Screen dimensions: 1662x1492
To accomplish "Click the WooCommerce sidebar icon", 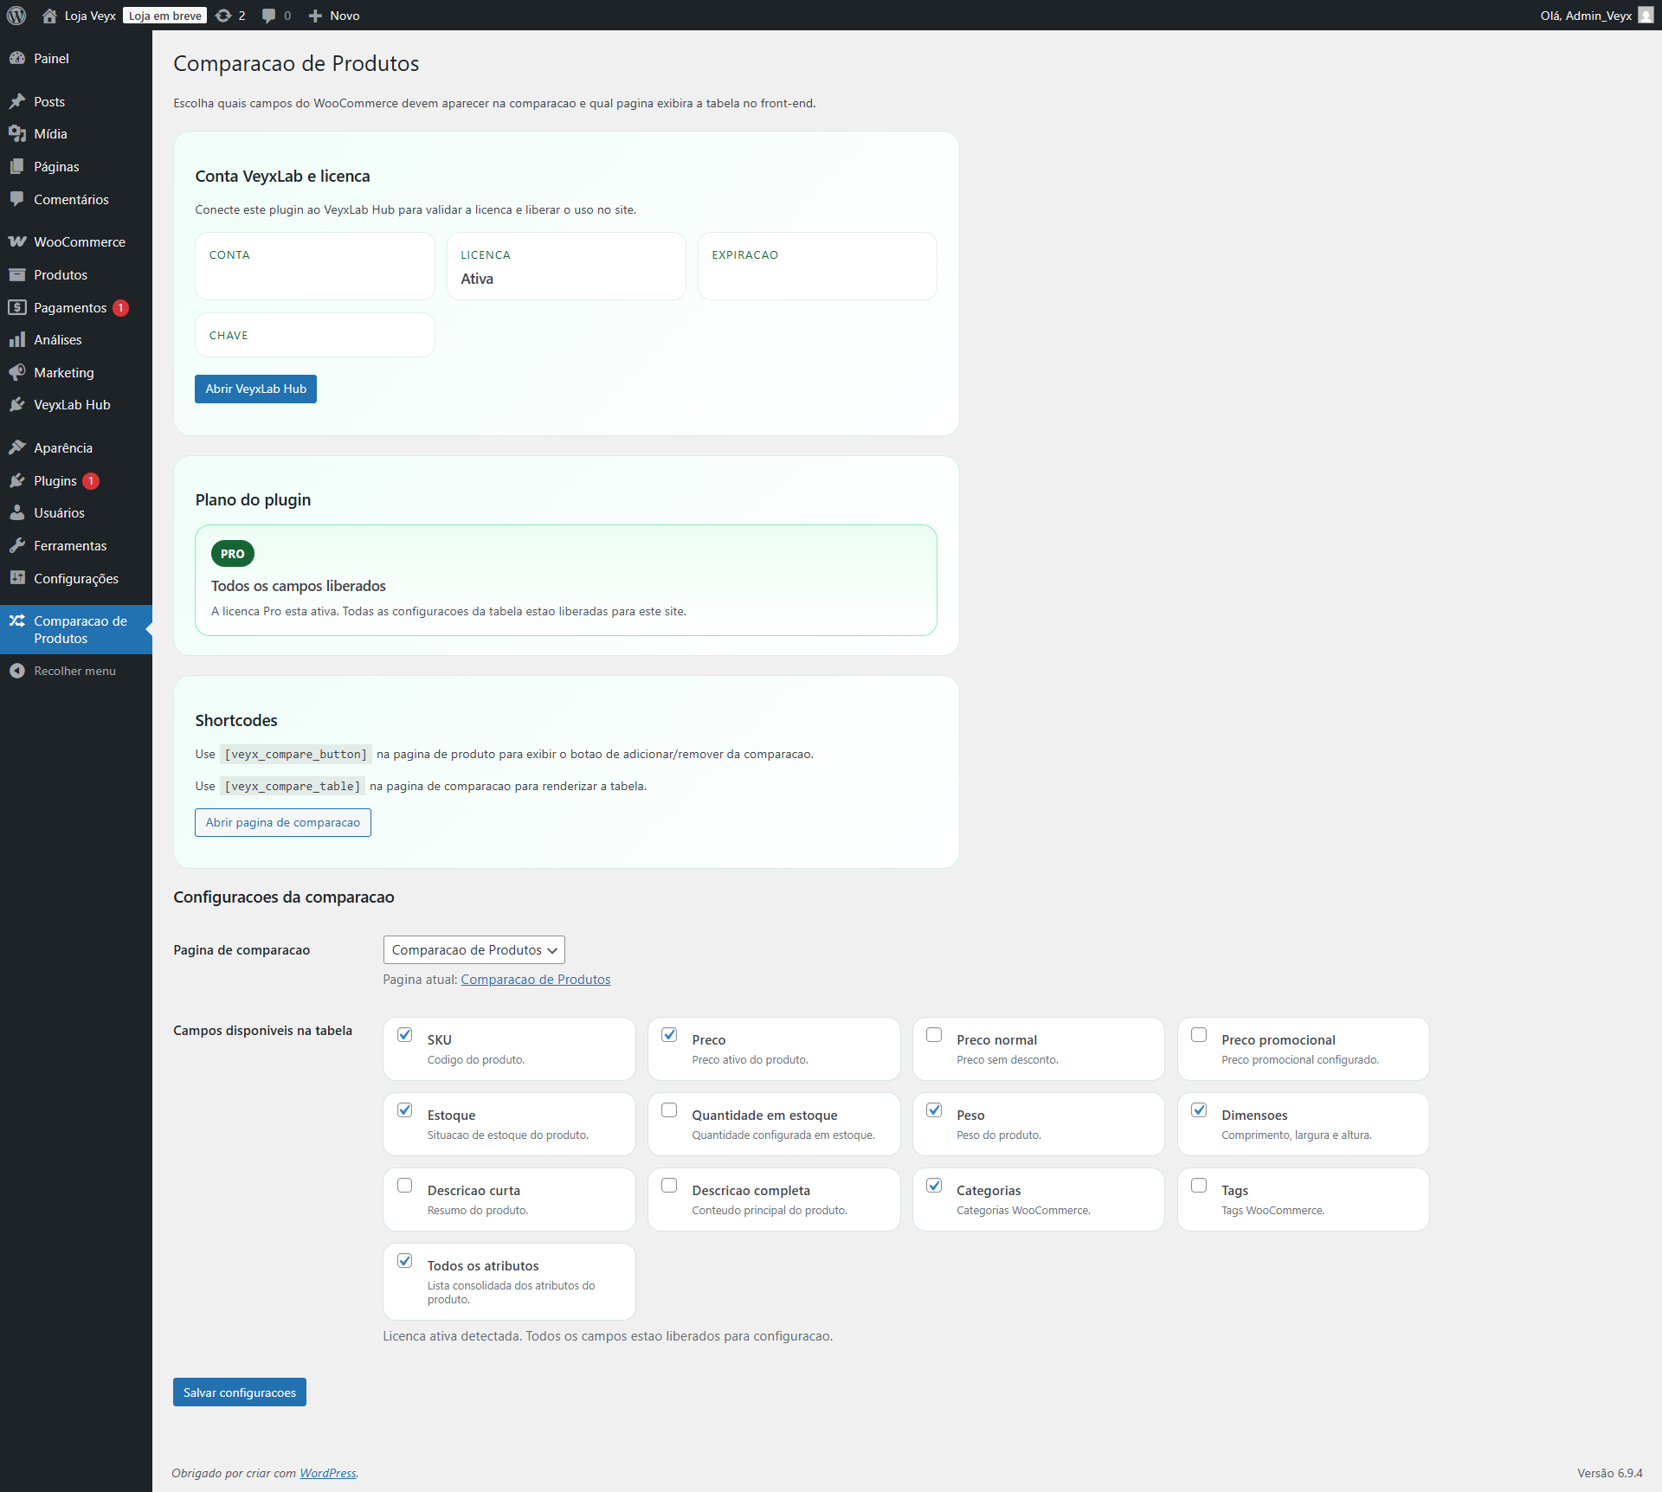I will [x=16, y=242].
